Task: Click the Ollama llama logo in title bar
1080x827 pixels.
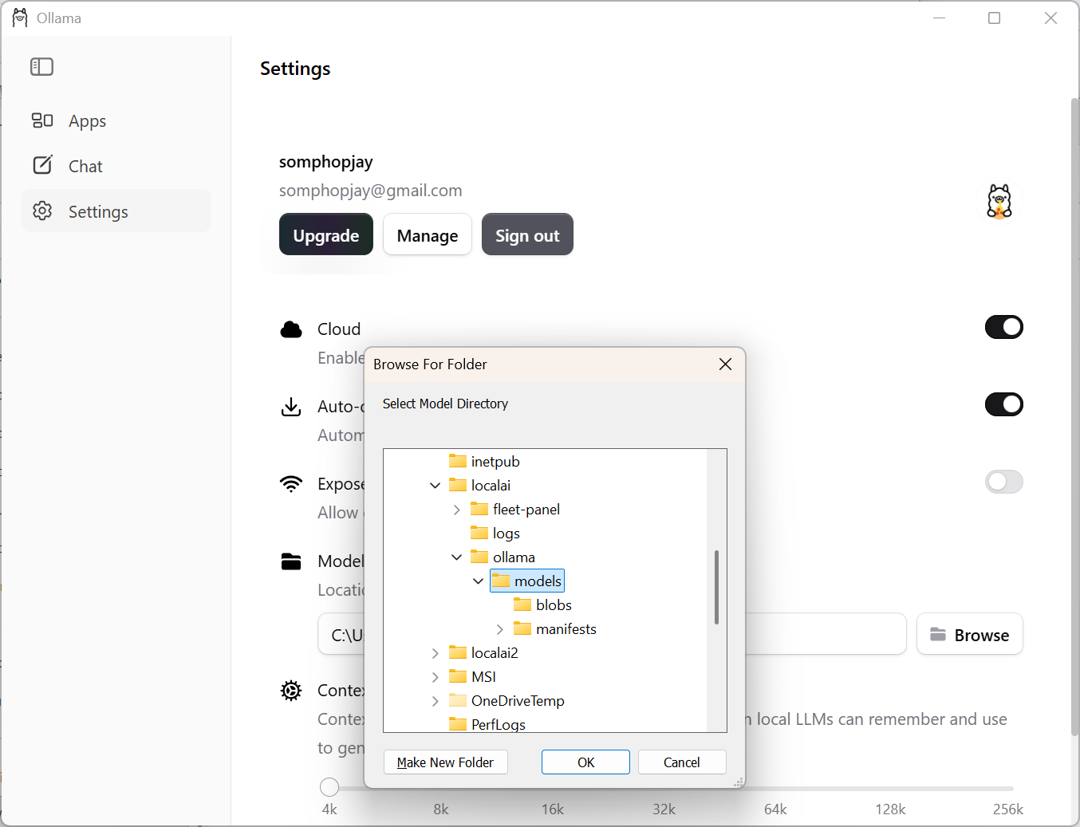Action: point(20,18)
